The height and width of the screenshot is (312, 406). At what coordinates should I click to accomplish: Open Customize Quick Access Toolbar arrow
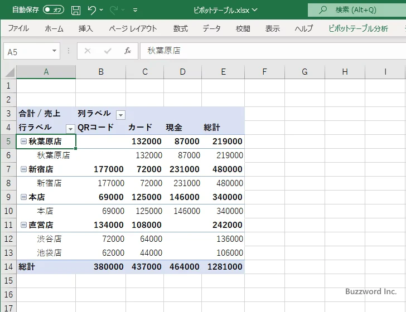click(135, 11)
